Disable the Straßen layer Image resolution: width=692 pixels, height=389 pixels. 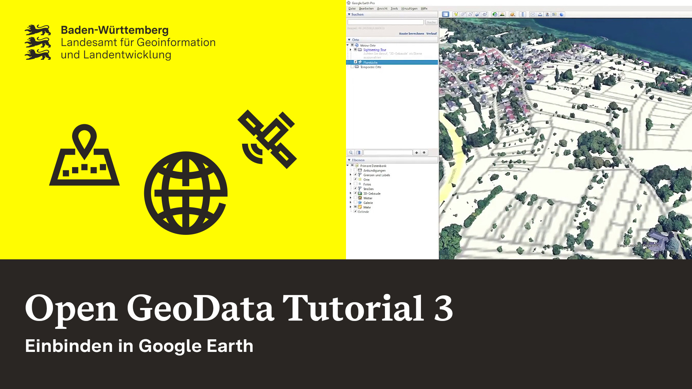pos(356,189)
